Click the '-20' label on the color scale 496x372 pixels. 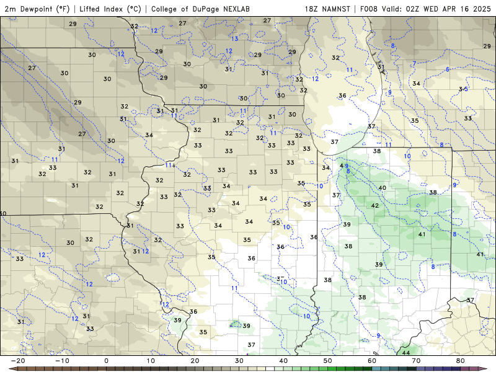(x=18, y=361)
